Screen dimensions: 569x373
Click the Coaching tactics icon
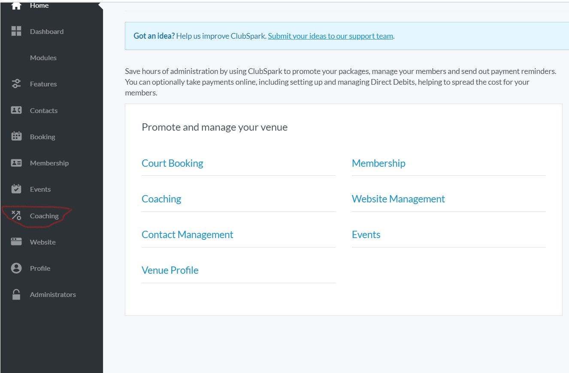click(16, 215)
